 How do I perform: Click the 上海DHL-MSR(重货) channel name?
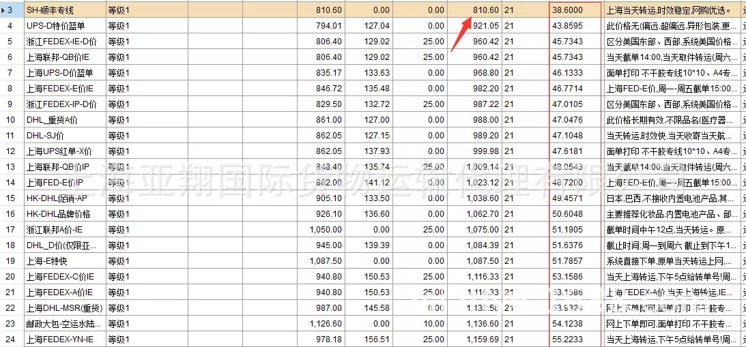pos(65,308)
